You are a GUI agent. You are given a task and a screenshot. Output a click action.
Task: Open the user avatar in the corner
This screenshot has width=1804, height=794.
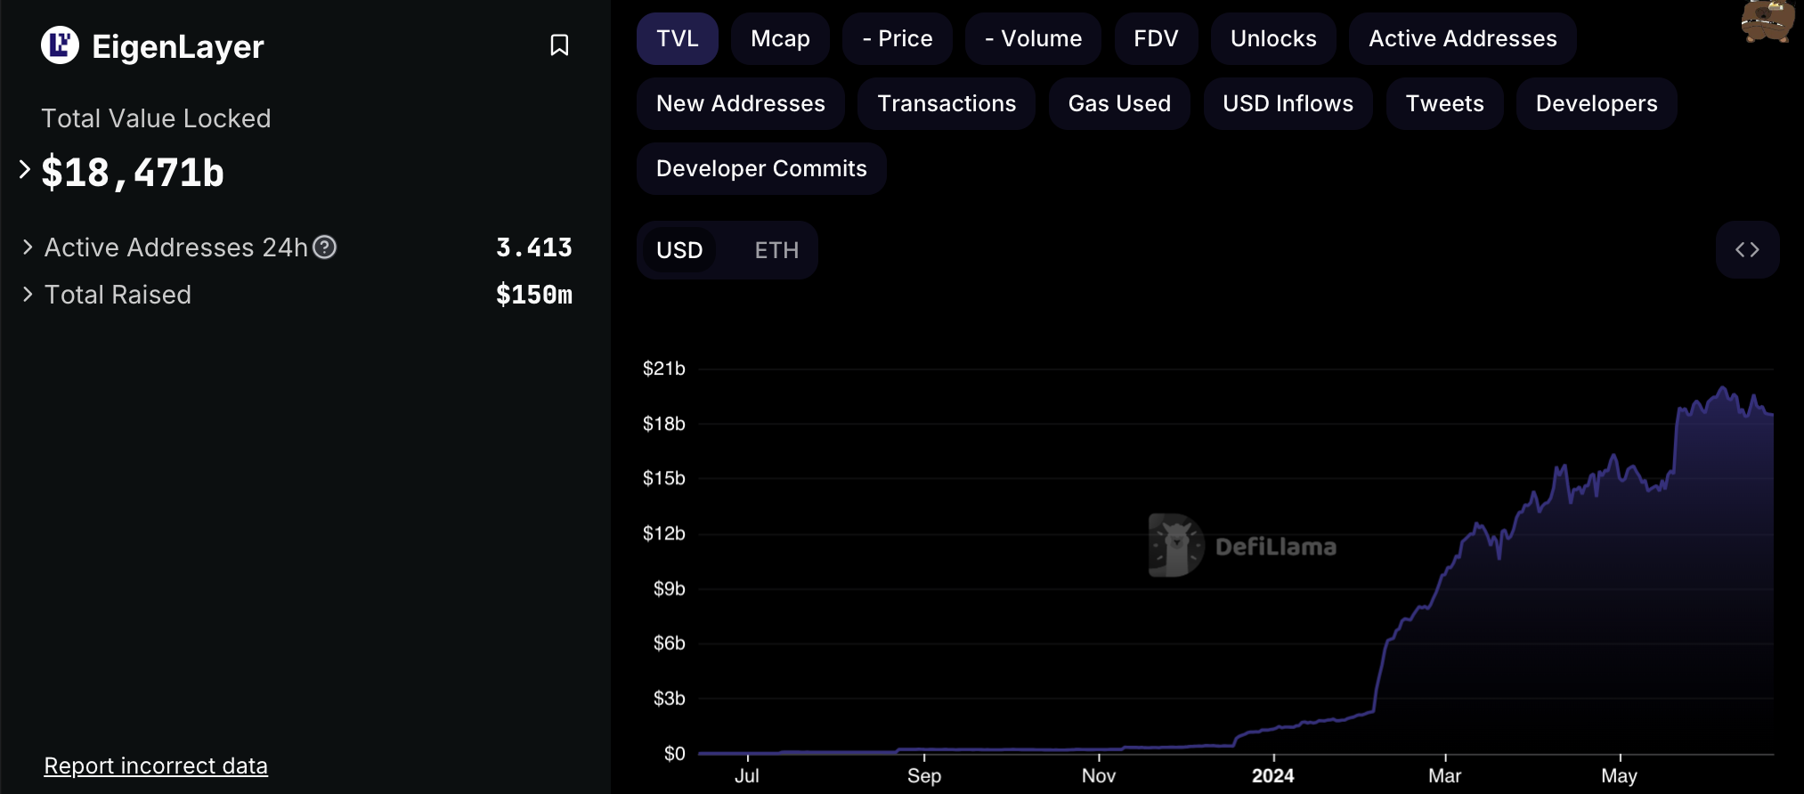1768,21
